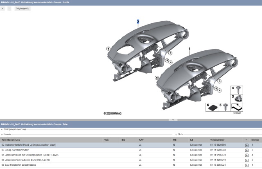The height and width of the screenshot is (169, 262).
Task: Add Instrumententafel Head-Up Display via plus icon
Action: 246,145
